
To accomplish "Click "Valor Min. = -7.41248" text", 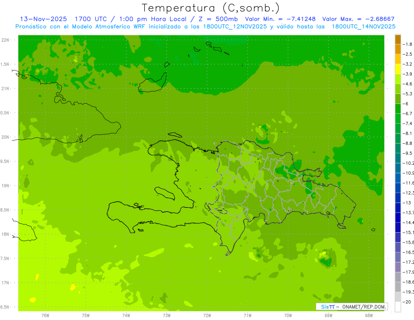I will 280,19.
